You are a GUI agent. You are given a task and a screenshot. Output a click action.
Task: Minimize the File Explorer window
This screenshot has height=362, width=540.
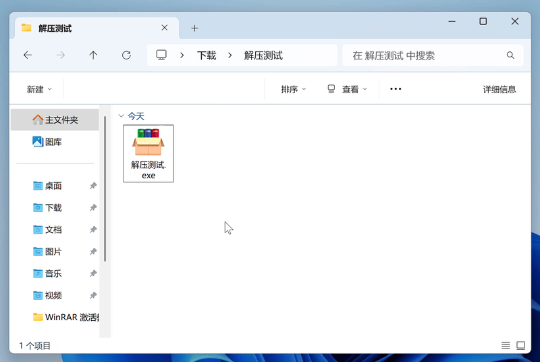pos(452,22)
